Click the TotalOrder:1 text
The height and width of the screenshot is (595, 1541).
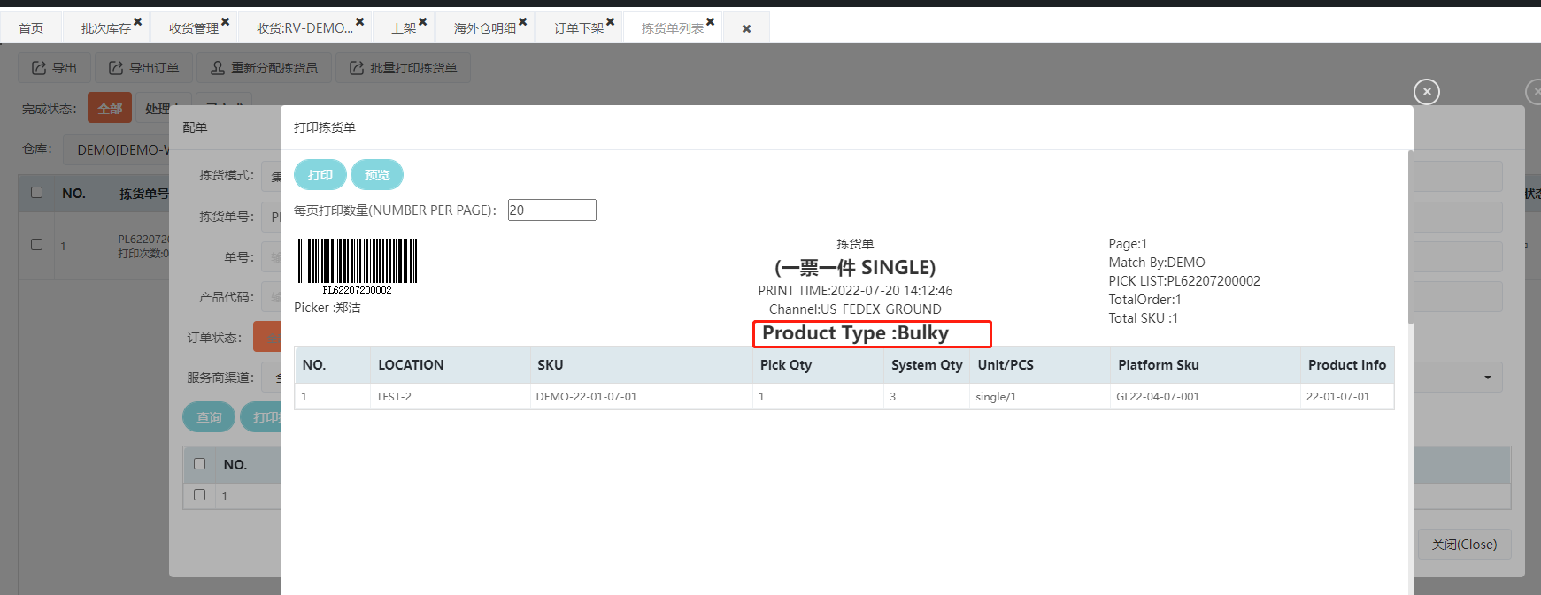click(1144, 300)
